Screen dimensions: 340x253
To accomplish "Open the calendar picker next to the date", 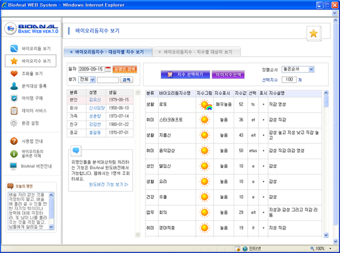I will pyautogui.click(x=108, y=69).
